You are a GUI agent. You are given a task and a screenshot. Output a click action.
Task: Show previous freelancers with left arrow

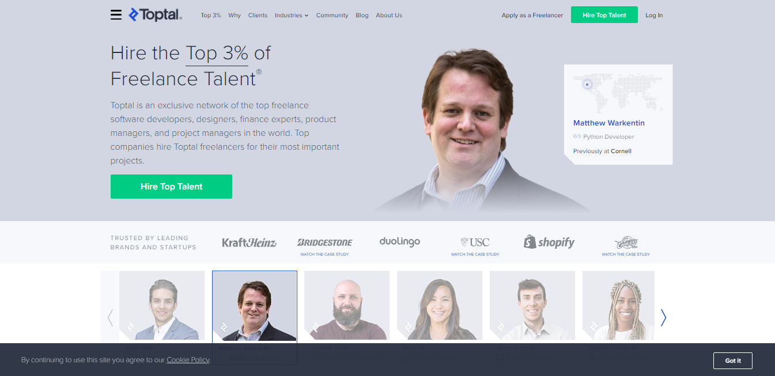click(x=110, y=317)
